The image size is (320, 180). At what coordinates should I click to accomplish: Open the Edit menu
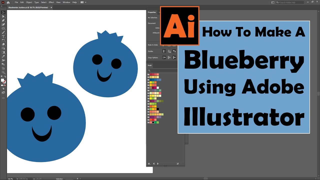[x=22, y=2]
